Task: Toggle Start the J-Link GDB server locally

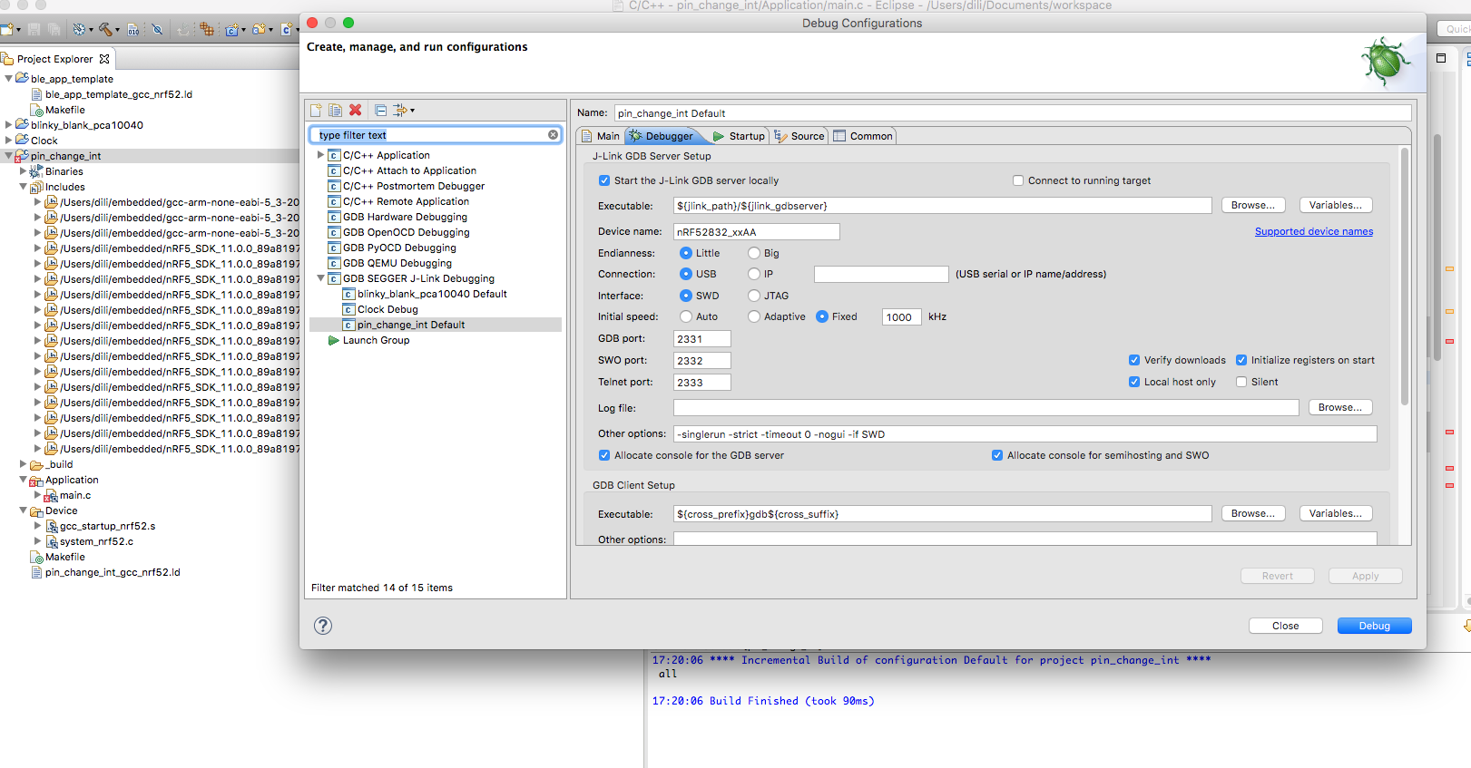Action: coord(604,180)
